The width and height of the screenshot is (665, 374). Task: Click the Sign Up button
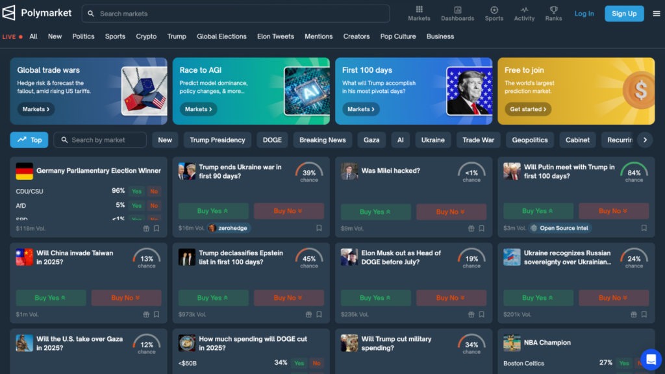coord(623,14)
